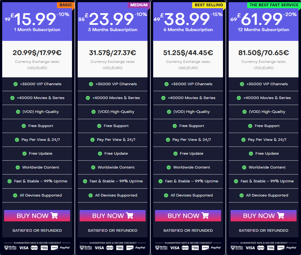Click the VISA logo under the 6 Months plan
Viewport: 301px width, 255px height.
pos(175,248)
